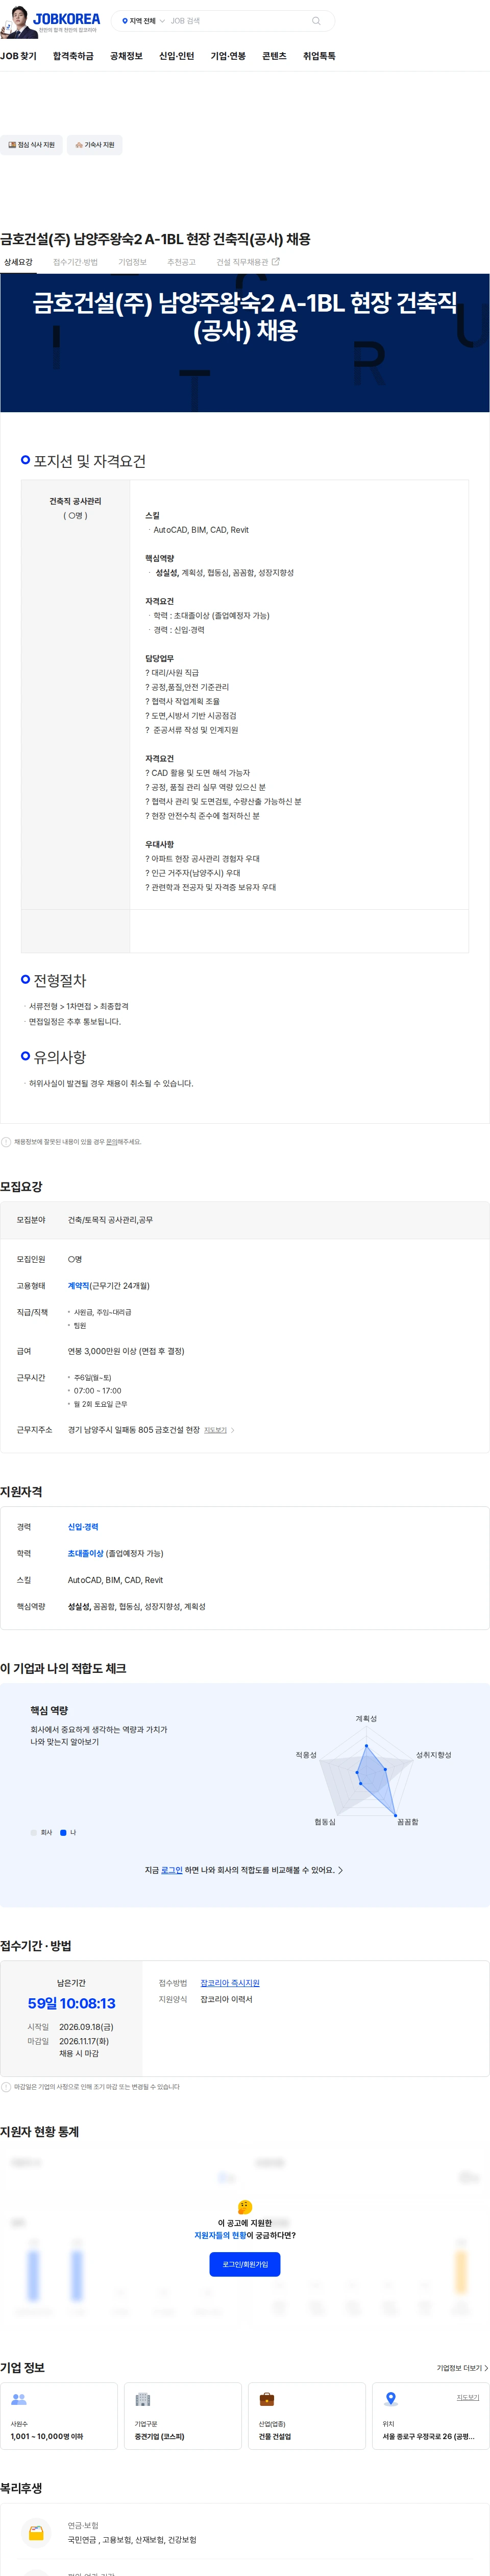Open the 취업톡톡 menu

[x=319, y=56]
